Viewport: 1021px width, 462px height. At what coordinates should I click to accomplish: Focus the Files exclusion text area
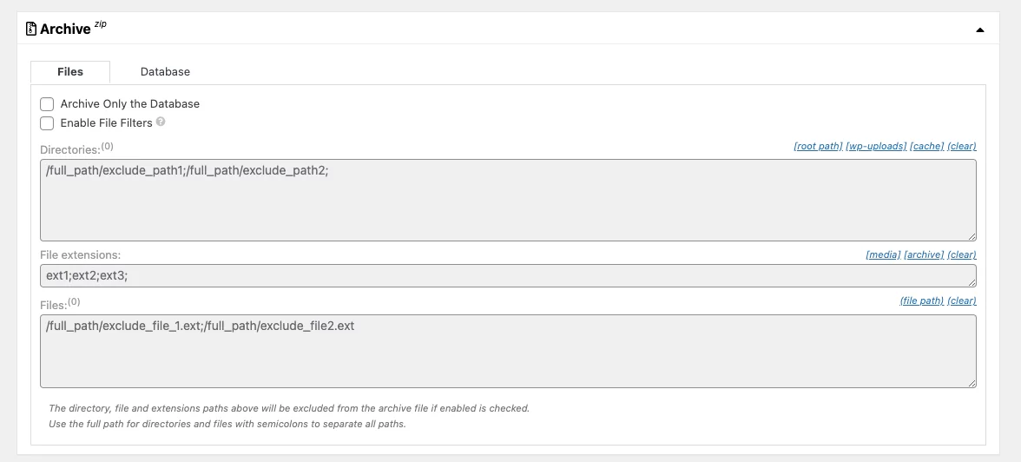click(508, 351)
